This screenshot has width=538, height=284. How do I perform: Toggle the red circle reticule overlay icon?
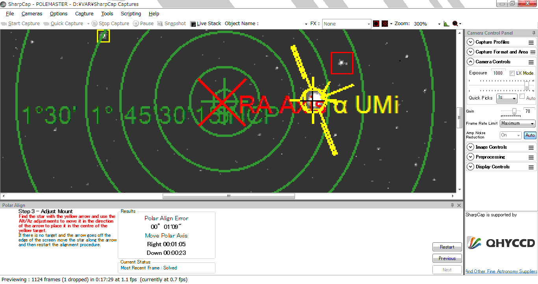(376, 24)
